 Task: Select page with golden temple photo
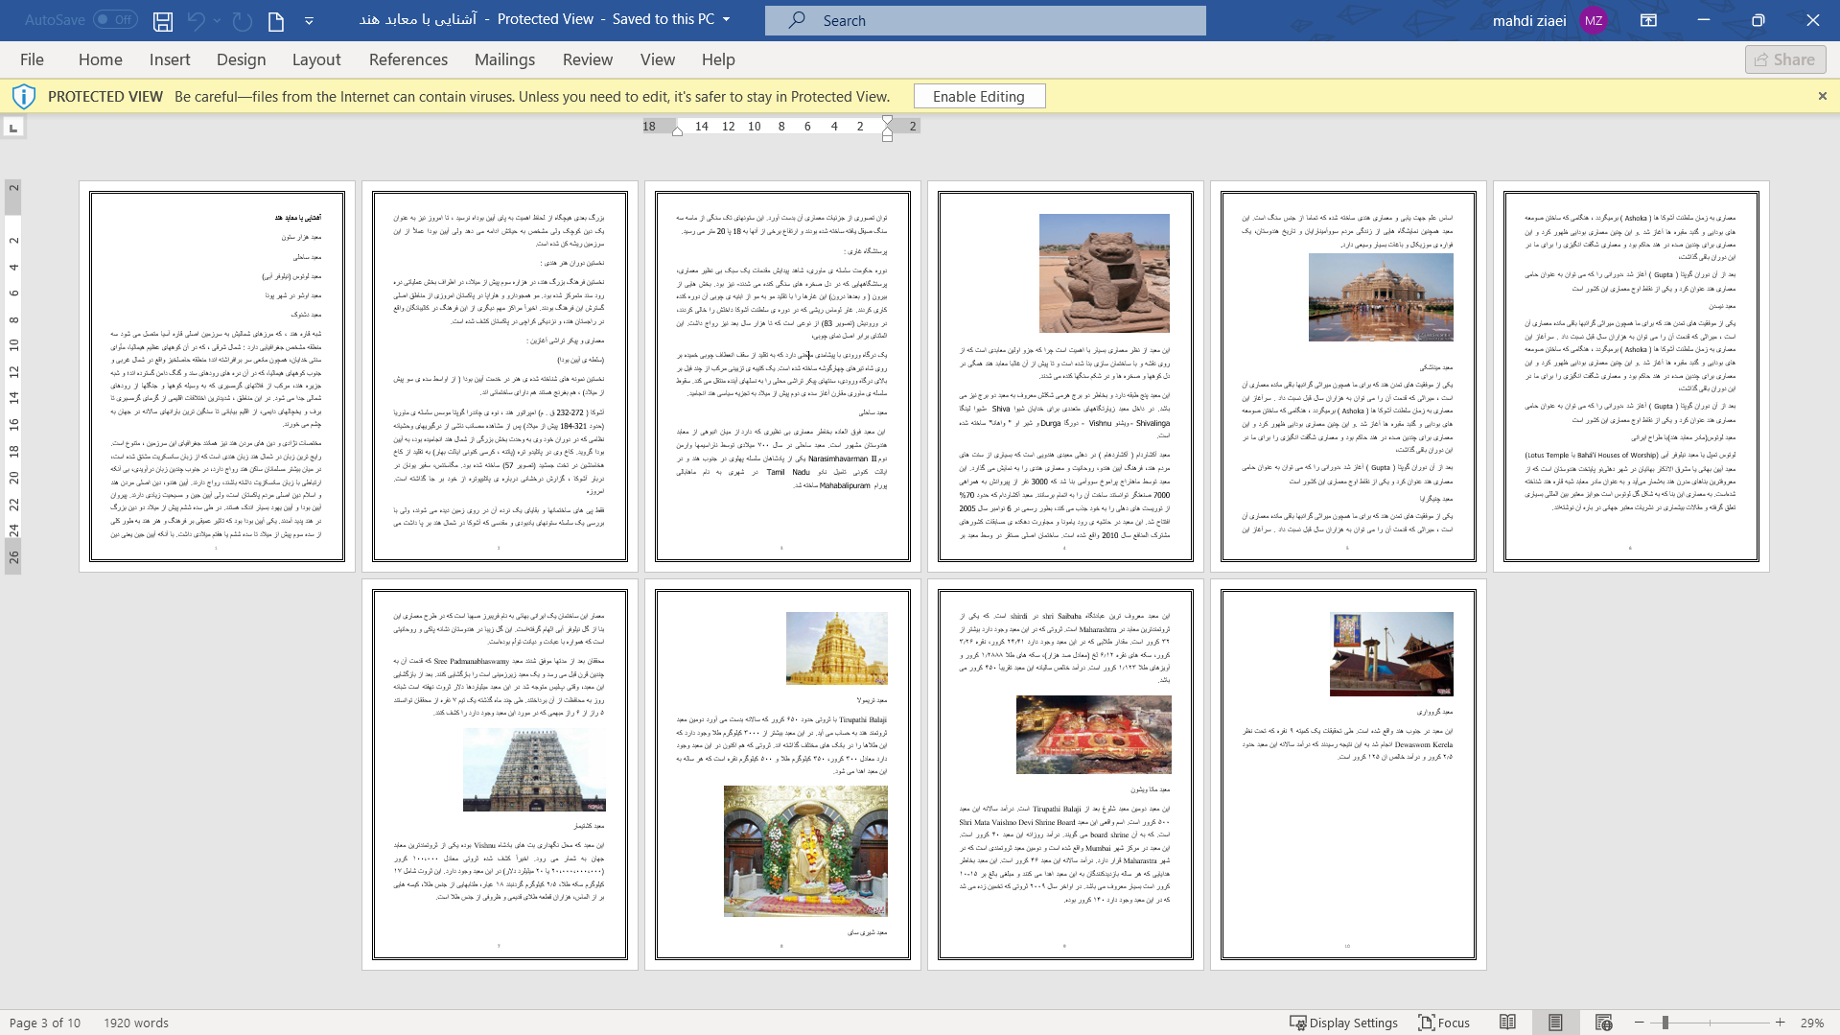click(x=782, y=774)
